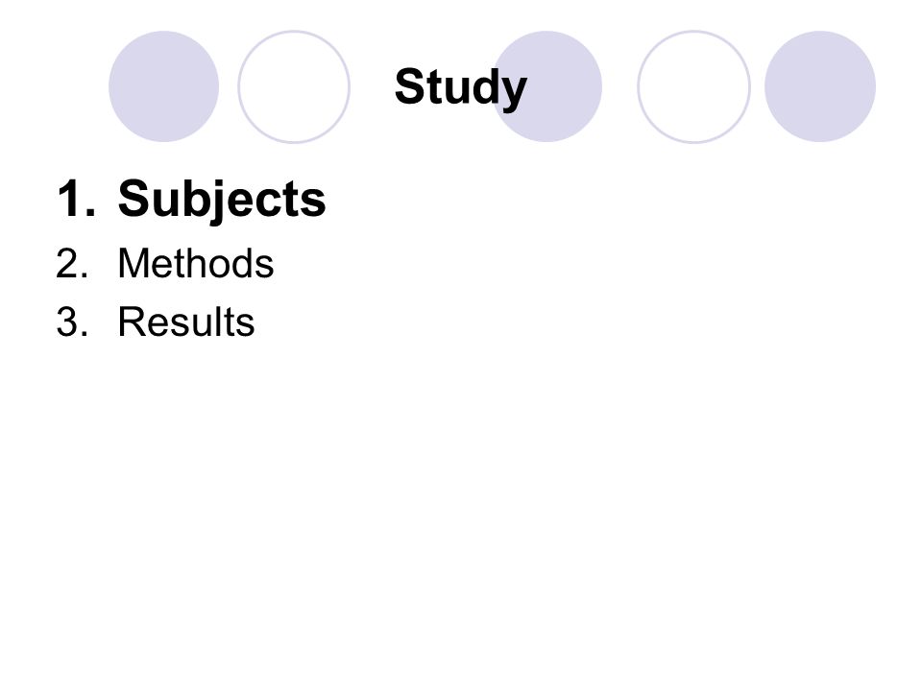This screenshot has width=922, height=691.
Task: Click the bold number 1. marker
Action: click(76, 199)
